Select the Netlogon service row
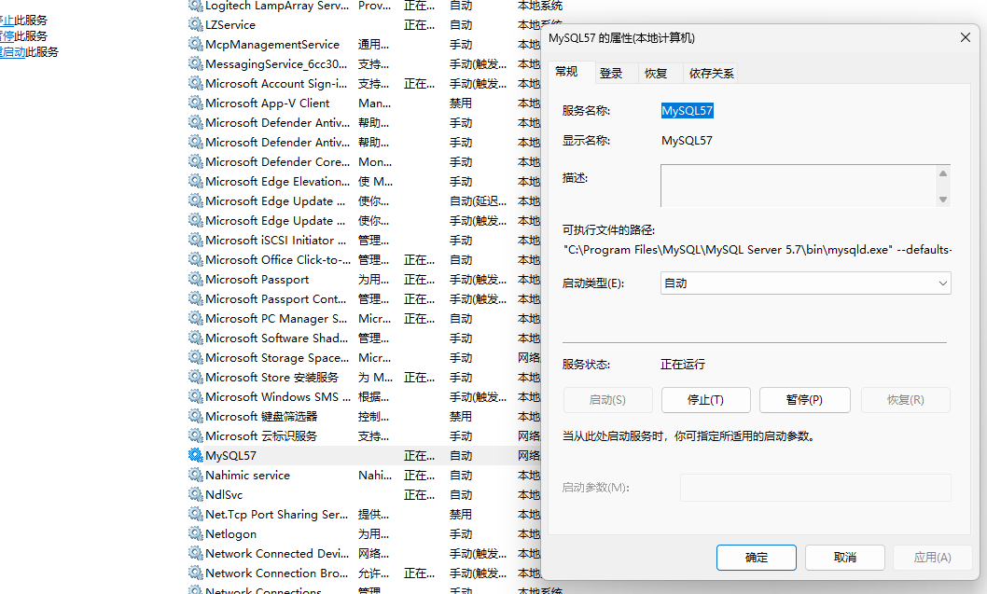This screenshot has width=987, height=594. [364, 533]
